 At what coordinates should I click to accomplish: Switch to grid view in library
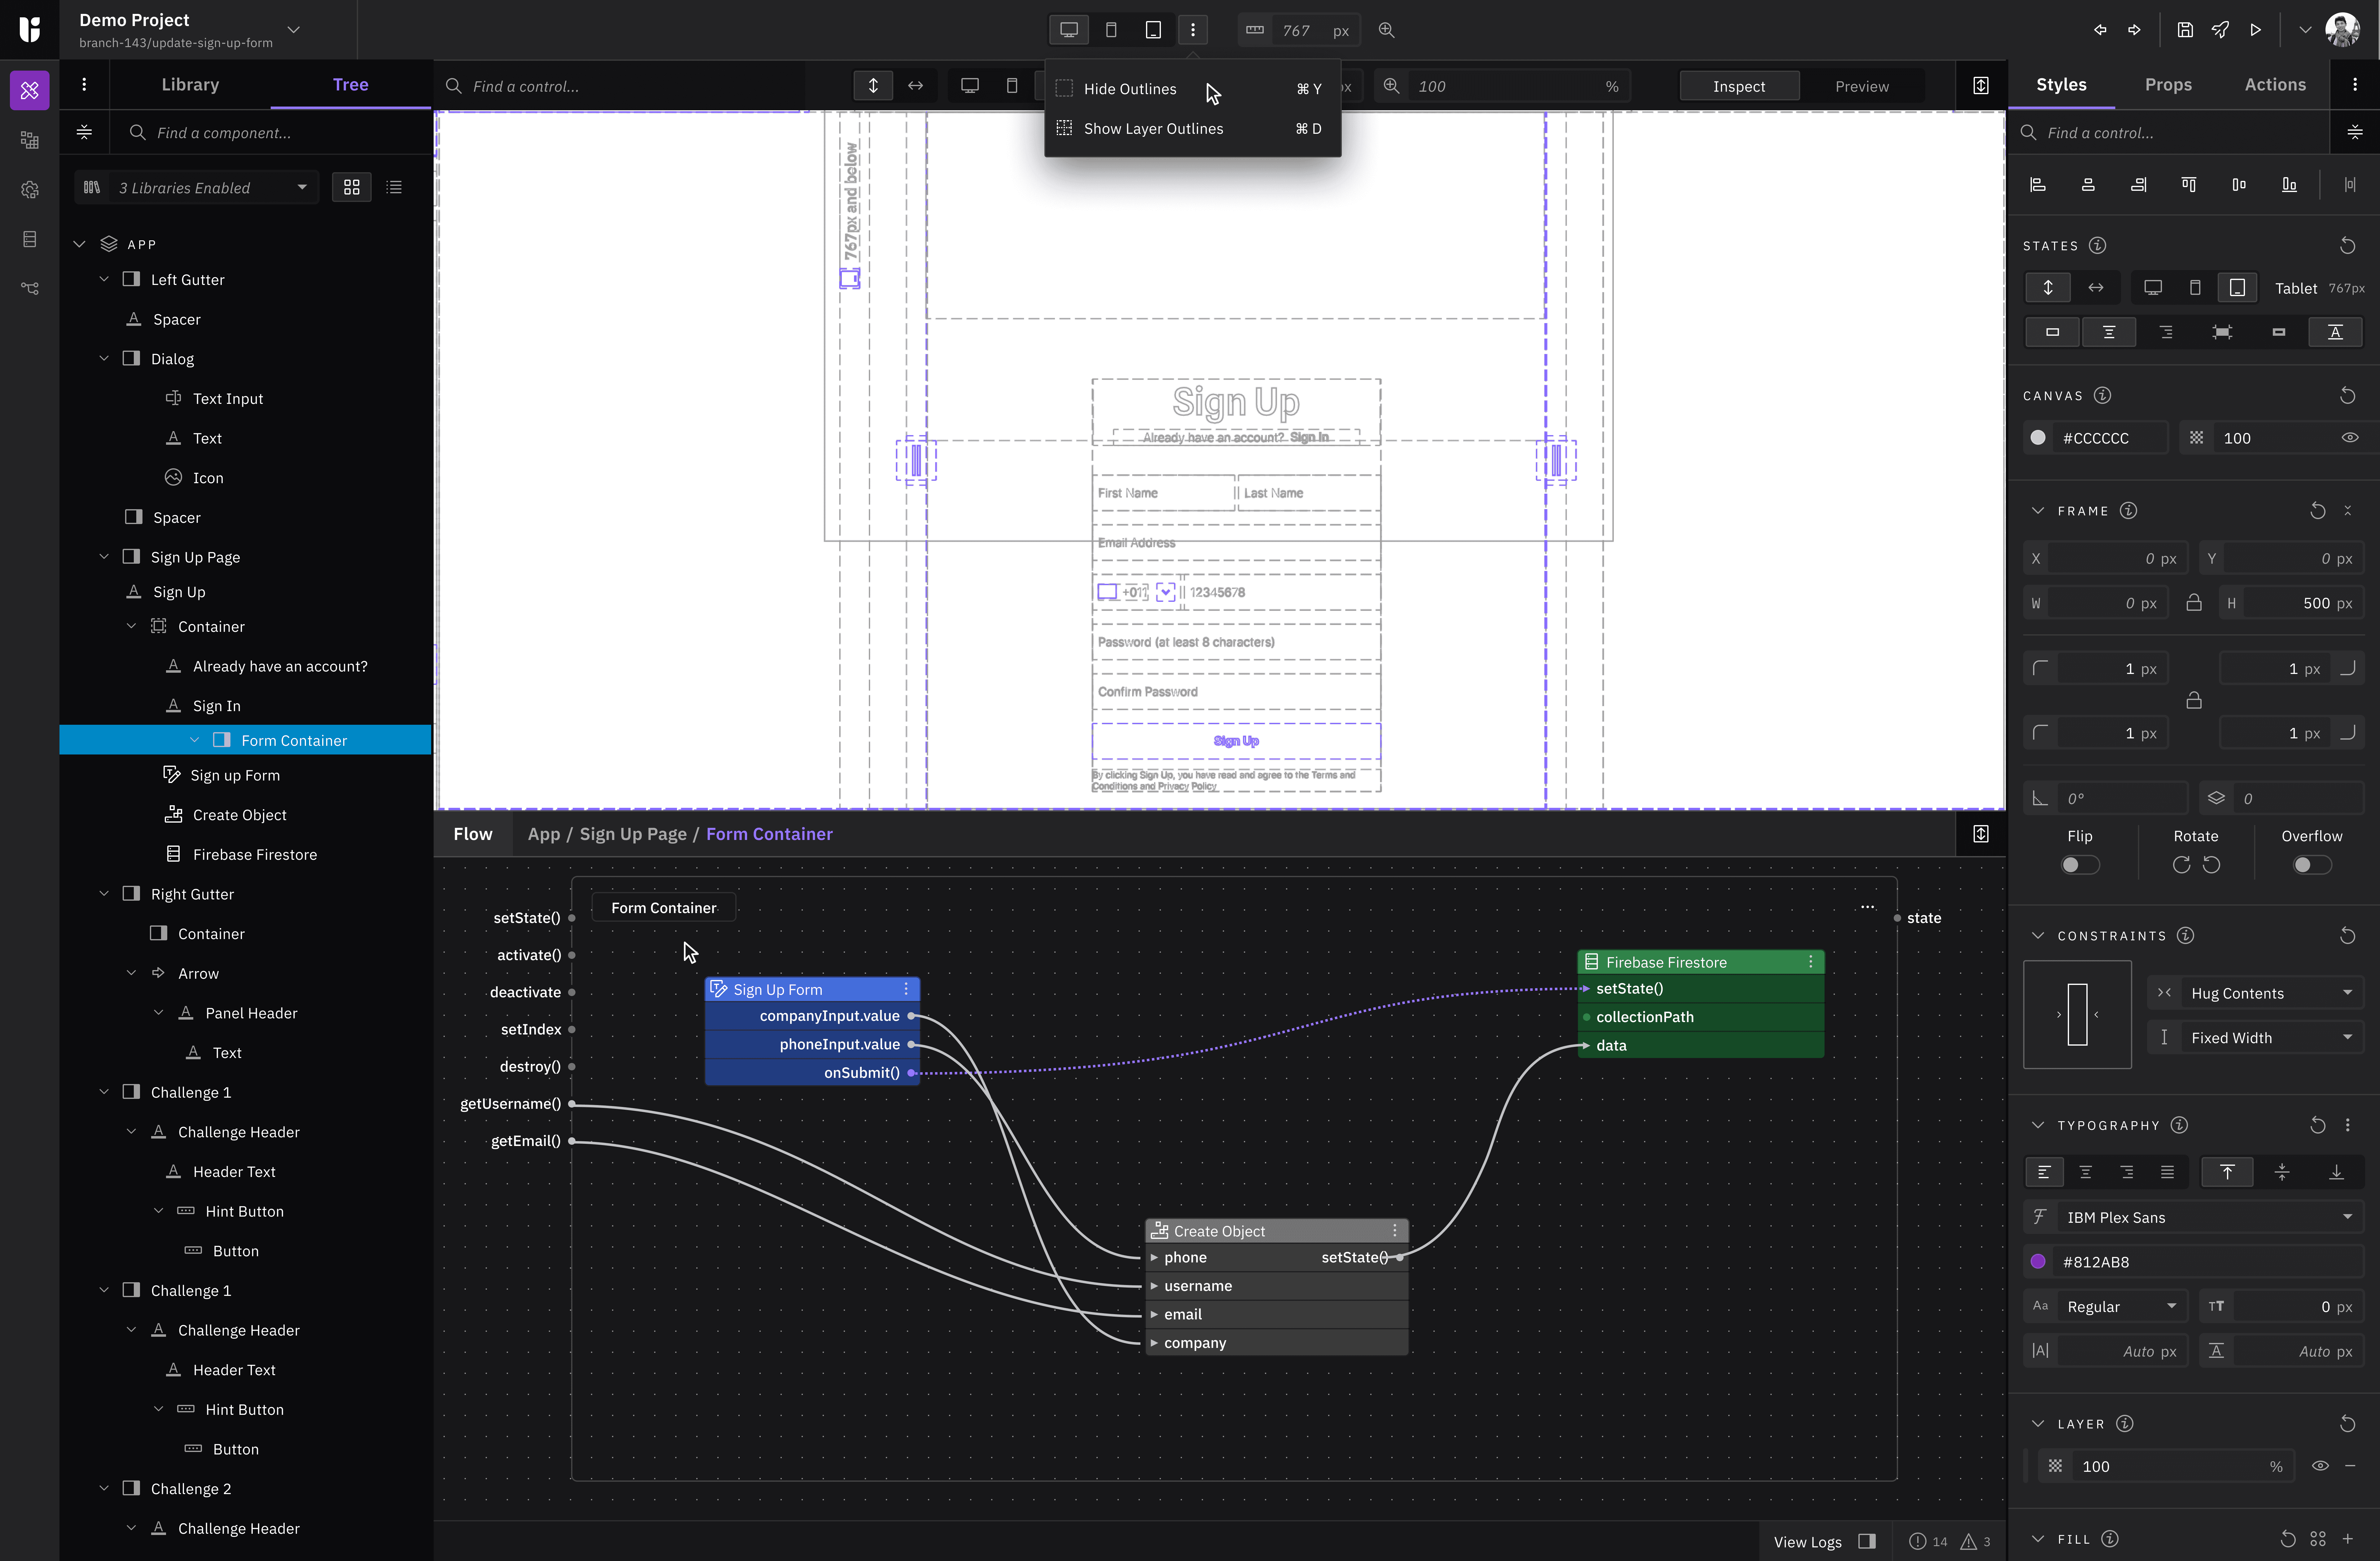[351, 187]
